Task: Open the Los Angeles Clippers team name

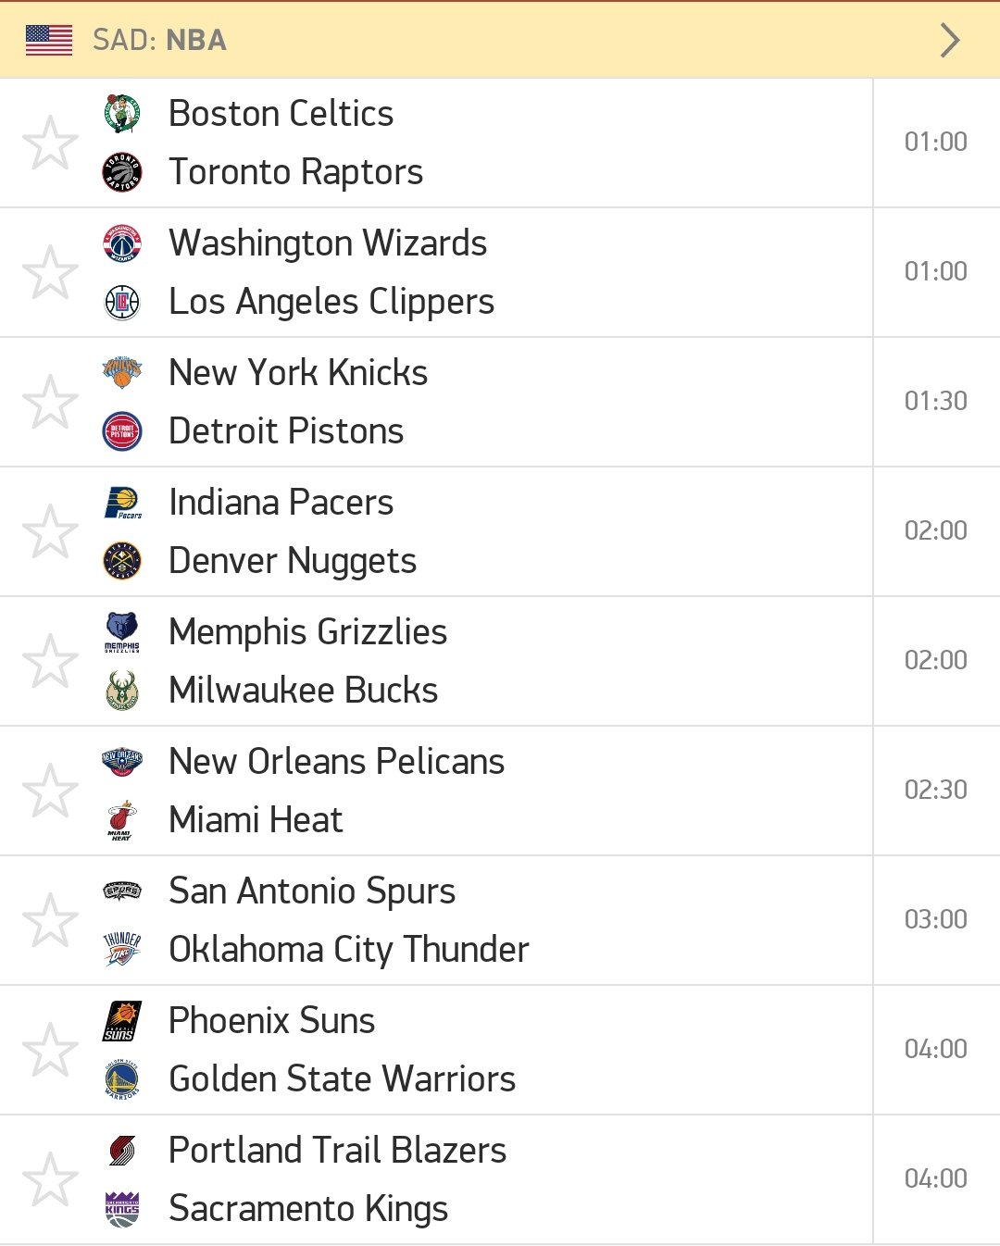Action: (x=331, y=302)
